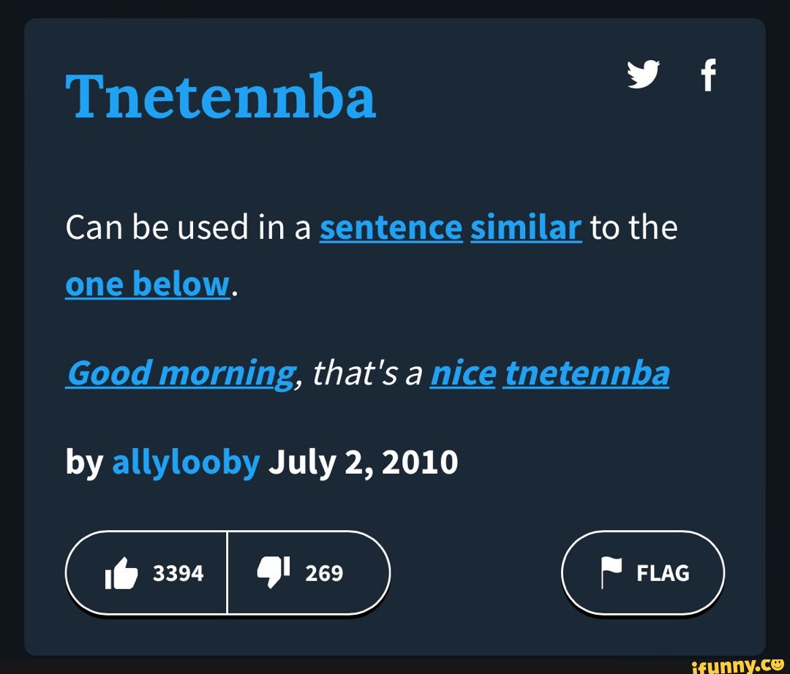Click the 'nice' hyperlink in the example
Viewport: 790px width, 674px height.
[x=462, y=373]
